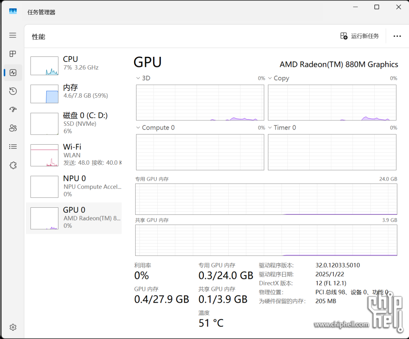Open the Details page icon
409x339 pixels.
pos(13,147)
